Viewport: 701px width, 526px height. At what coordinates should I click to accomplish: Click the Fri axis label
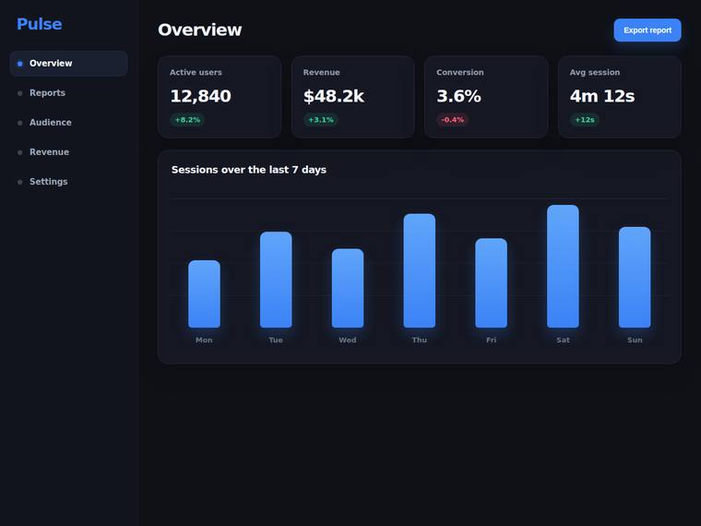[492, 340]
